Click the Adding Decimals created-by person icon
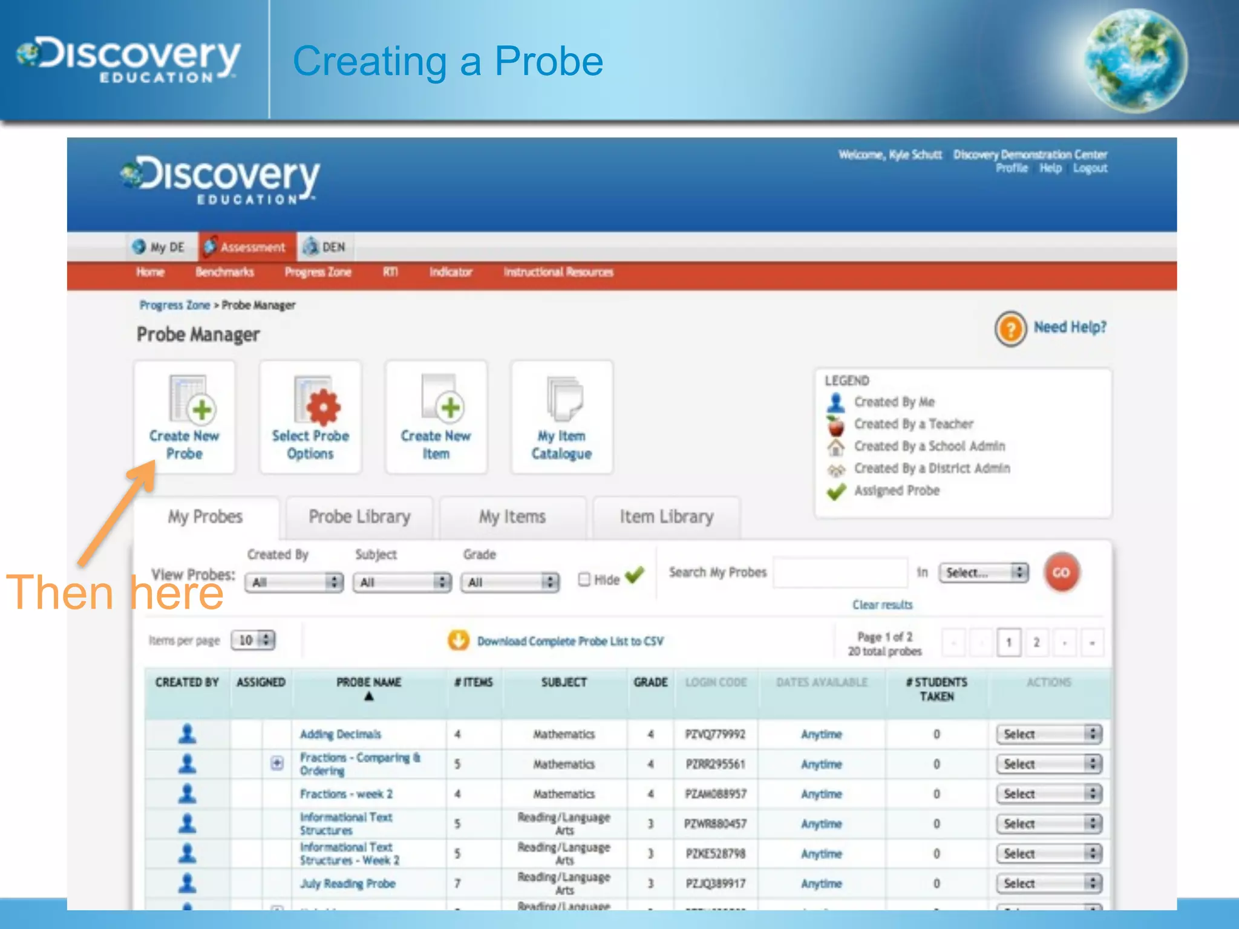This screenshot has height=929, width=1239. pyautogui.click(x=188, y=734)
